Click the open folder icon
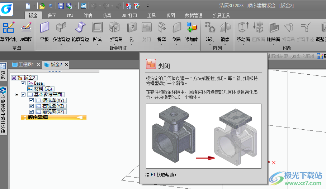The image size is (326, 189). pyautogui.click(x=42, y=6)
